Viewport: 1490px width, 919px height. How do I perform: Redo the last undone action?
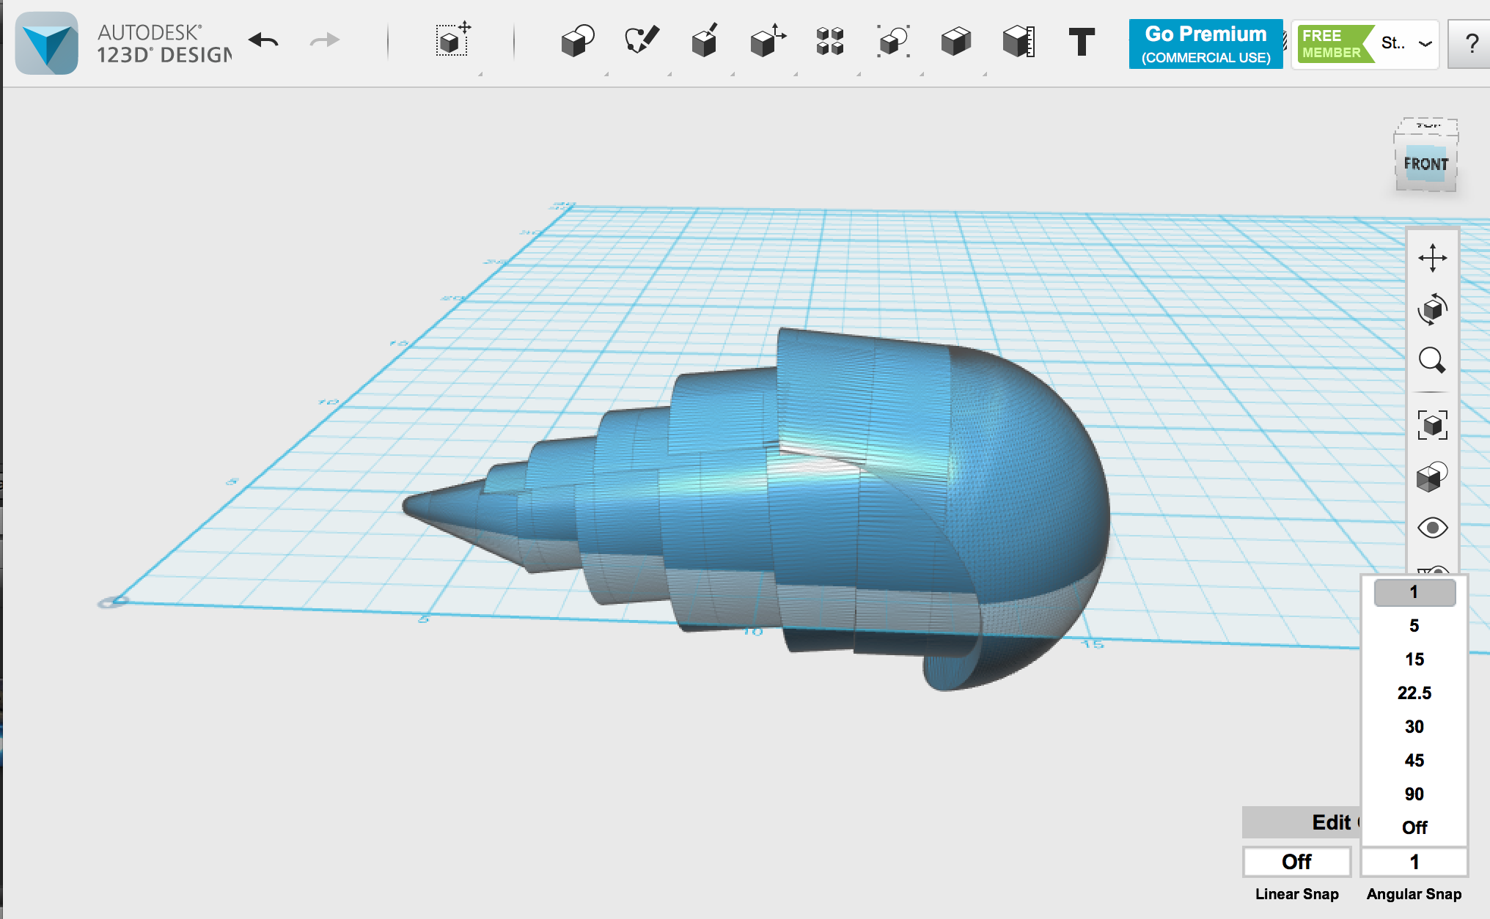324,40
